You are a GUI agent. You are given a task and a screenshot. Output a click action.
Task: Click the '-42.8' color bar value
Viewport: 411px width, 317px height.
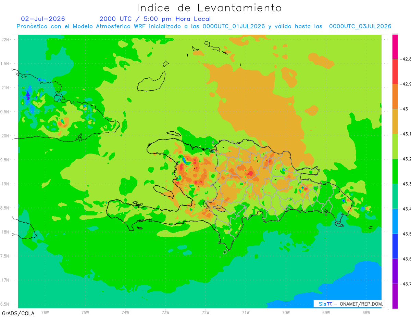[406, 59]
